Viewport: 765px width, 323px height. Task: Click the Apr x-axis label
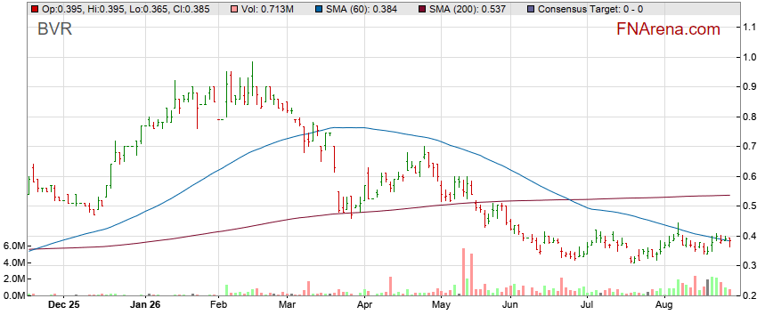point(365,305)
